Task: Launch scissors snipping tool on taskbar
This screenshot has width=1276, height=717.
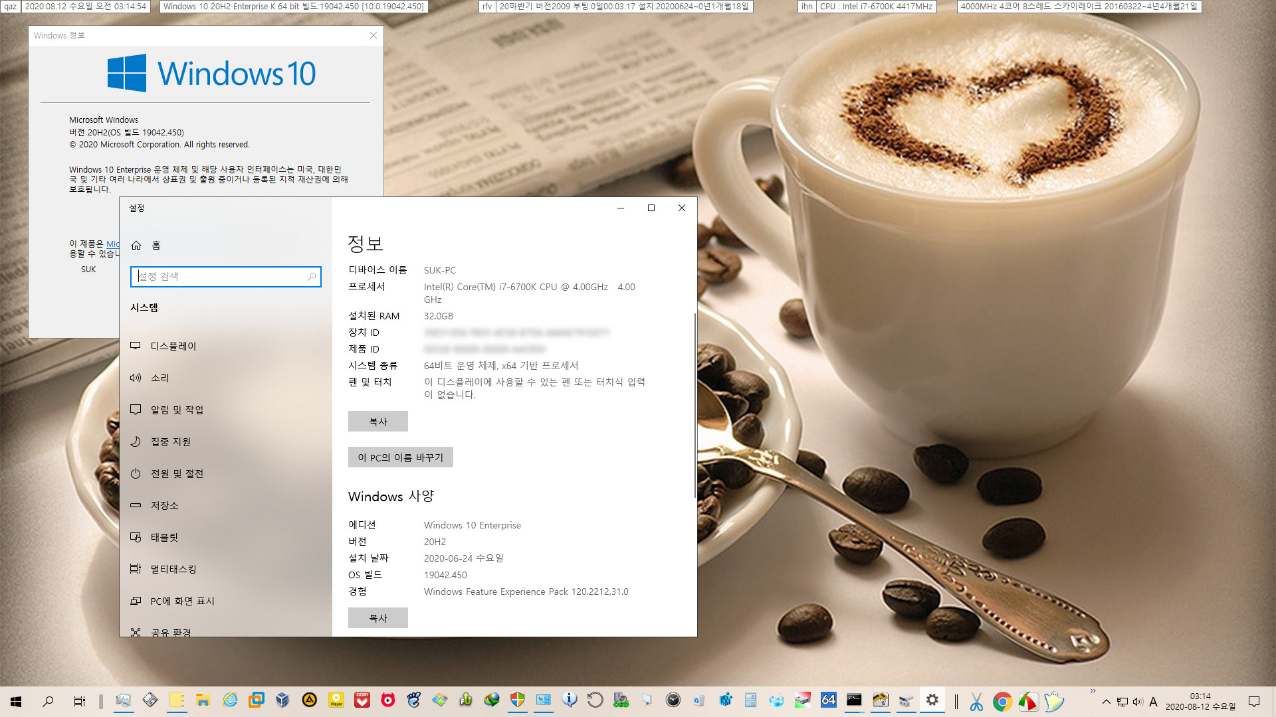Action: pyautogui.click(x=976, y=702)
